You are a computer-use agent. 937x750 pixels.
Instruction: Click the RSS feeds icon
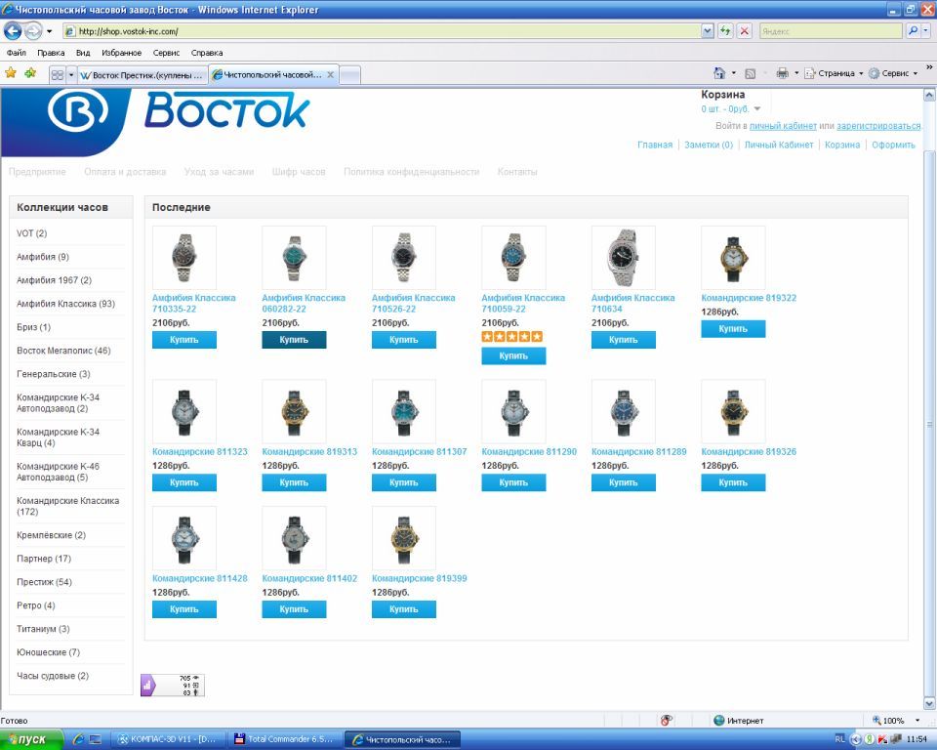[x=751, y=73]
